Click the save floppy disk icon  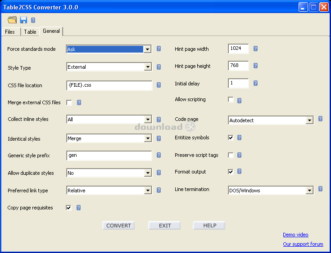(23, 20)
